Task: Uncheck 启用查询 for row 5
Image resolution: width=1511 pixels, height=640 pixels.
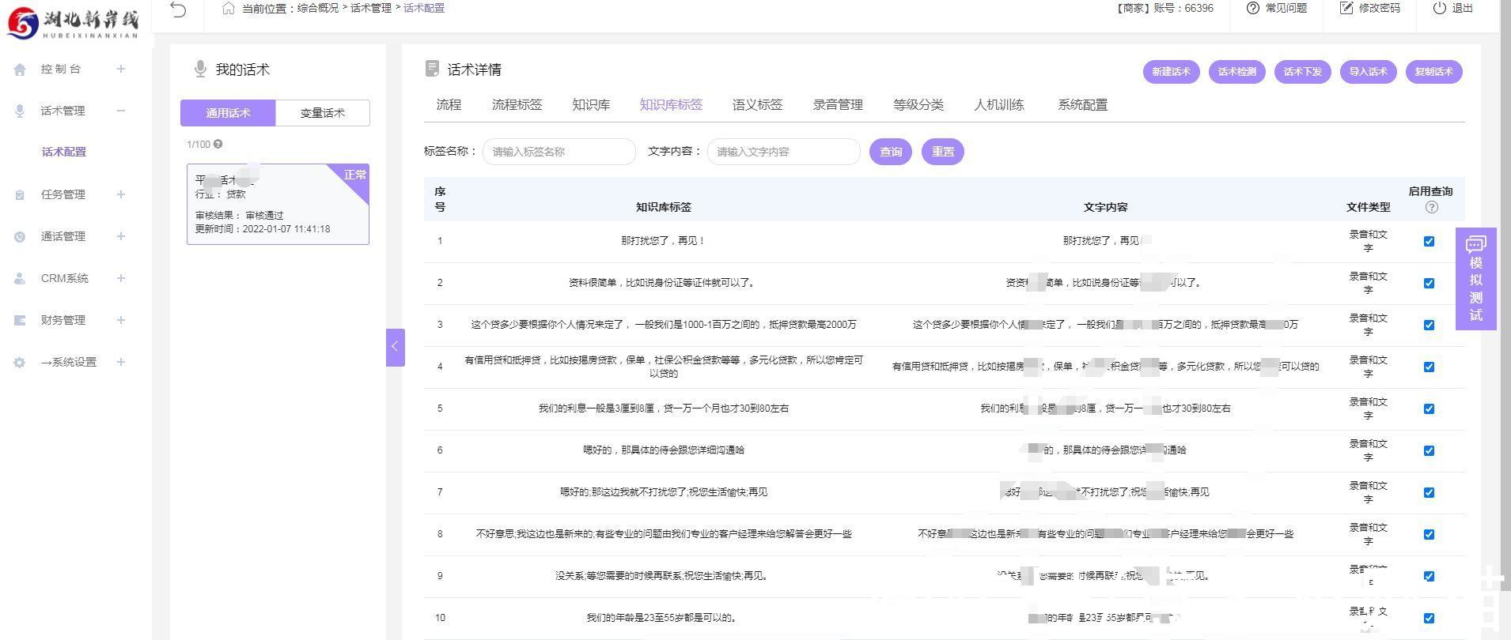Action: coord(1429,409)
